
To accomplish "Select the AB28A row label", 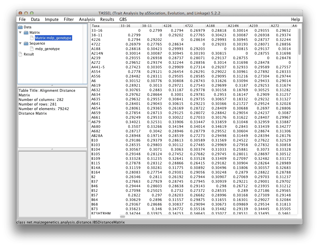I will point(97,136).
